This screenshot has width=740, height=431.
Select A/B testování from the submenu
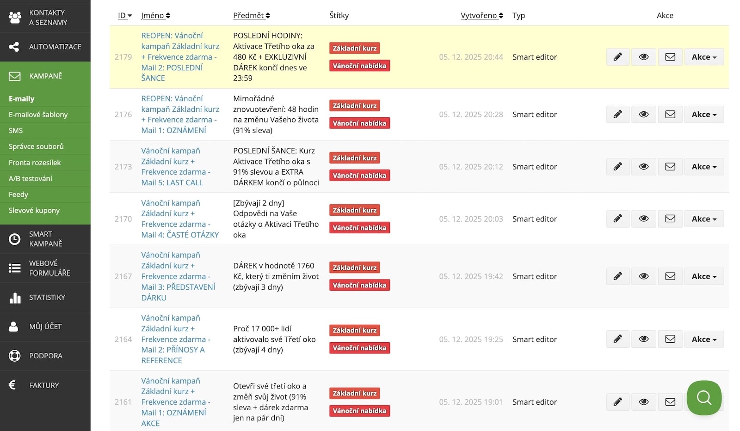point(31,178)
